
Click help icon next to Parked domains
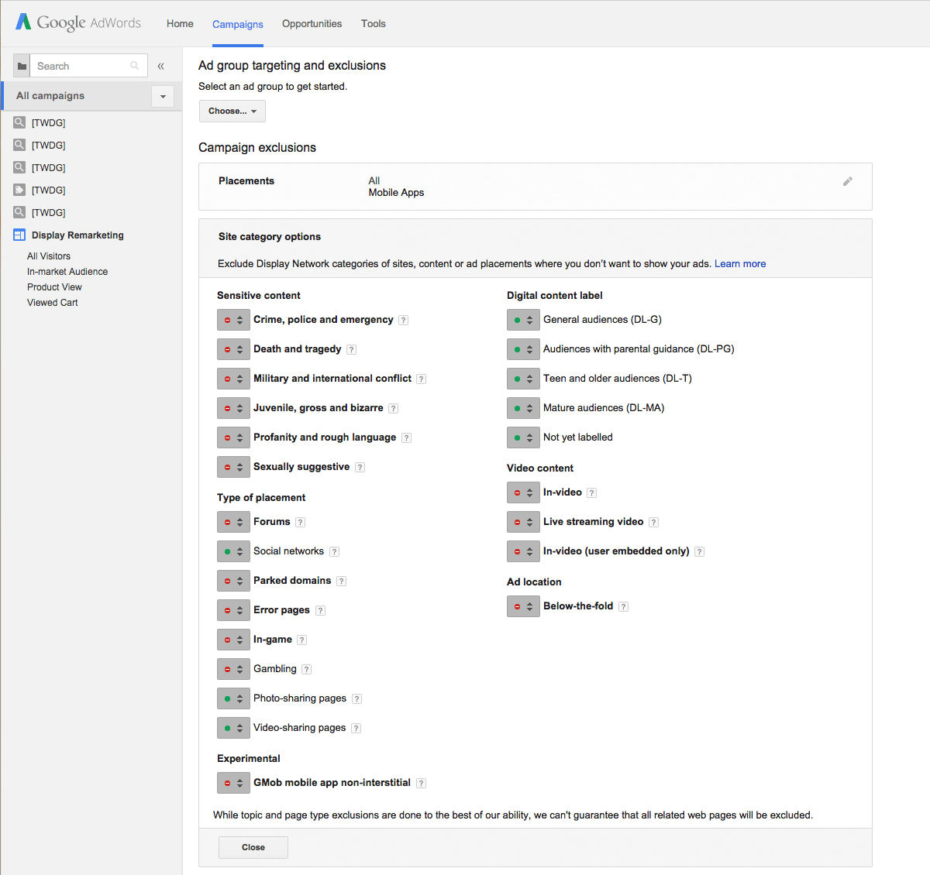tap(341, 581)
